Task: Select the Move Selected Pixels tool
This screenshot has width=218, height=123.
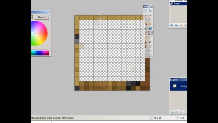Action: pyautogui.click(x=150, y=11)
